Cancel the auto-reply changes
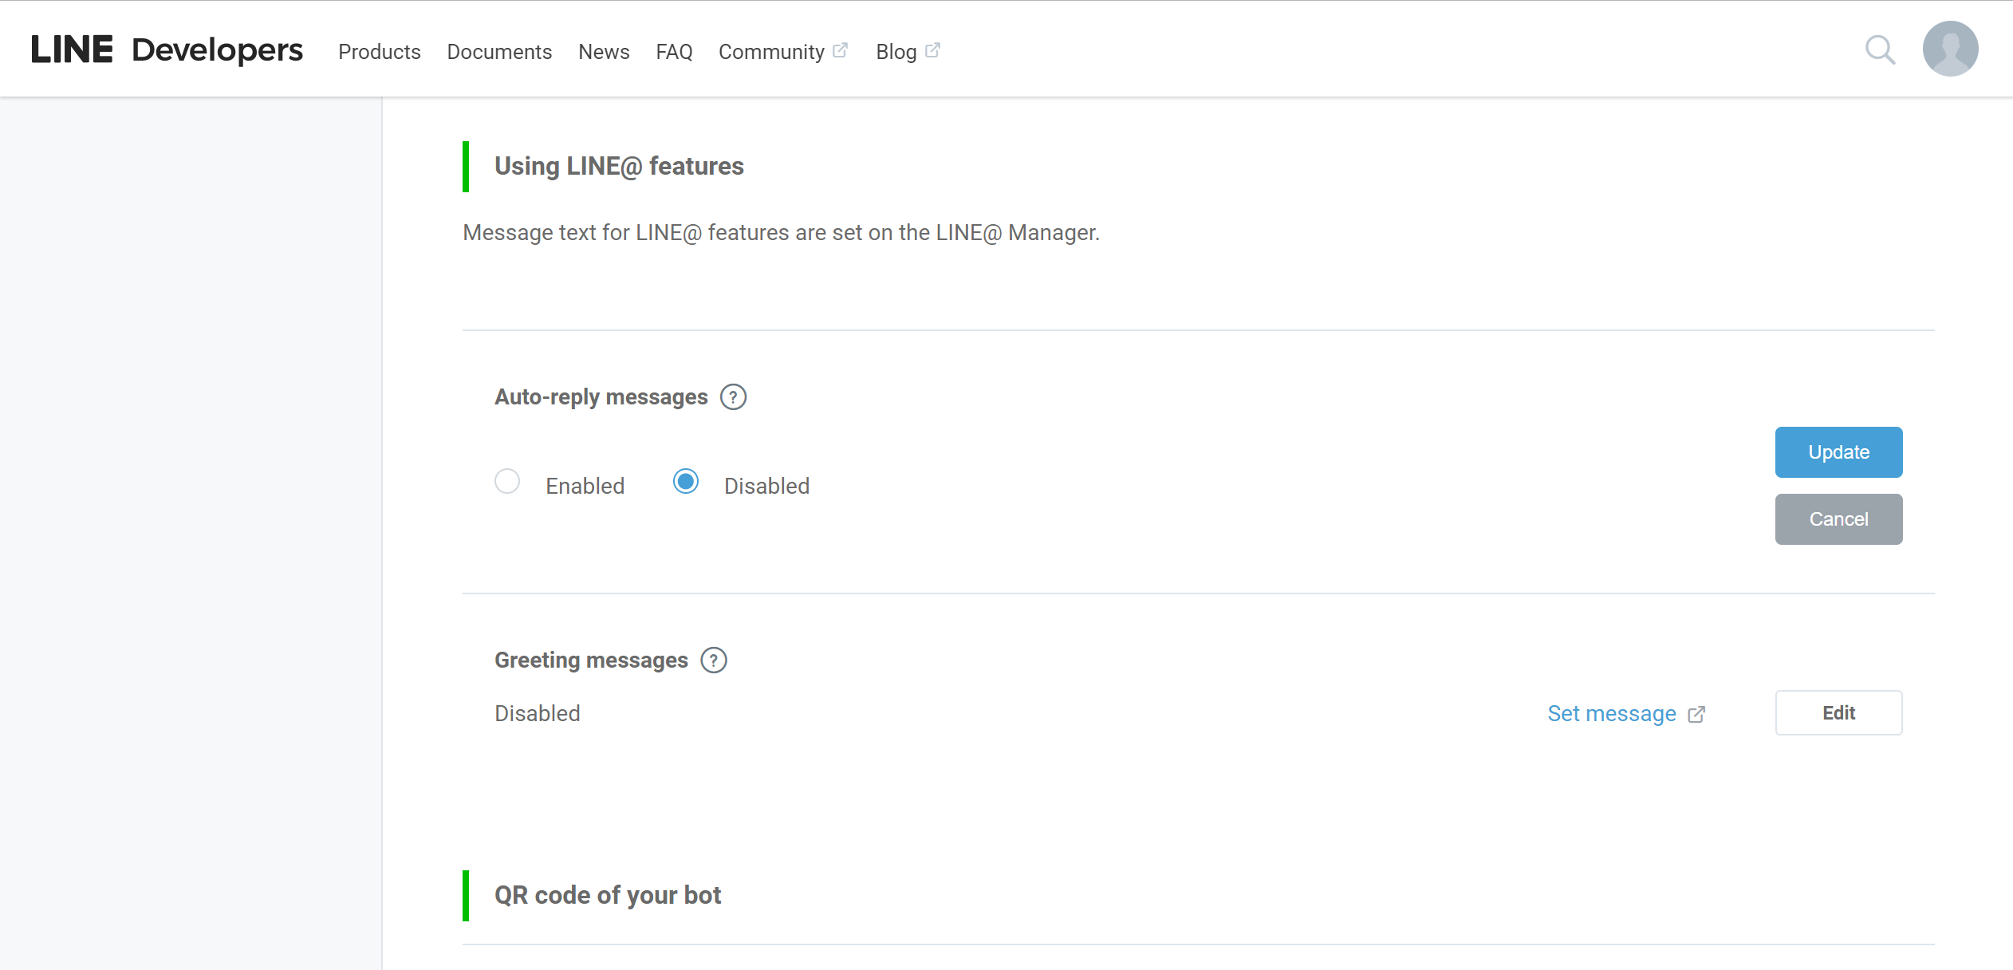Image resolution: width=2013 pixels, height=970 pixels. 1838,519
